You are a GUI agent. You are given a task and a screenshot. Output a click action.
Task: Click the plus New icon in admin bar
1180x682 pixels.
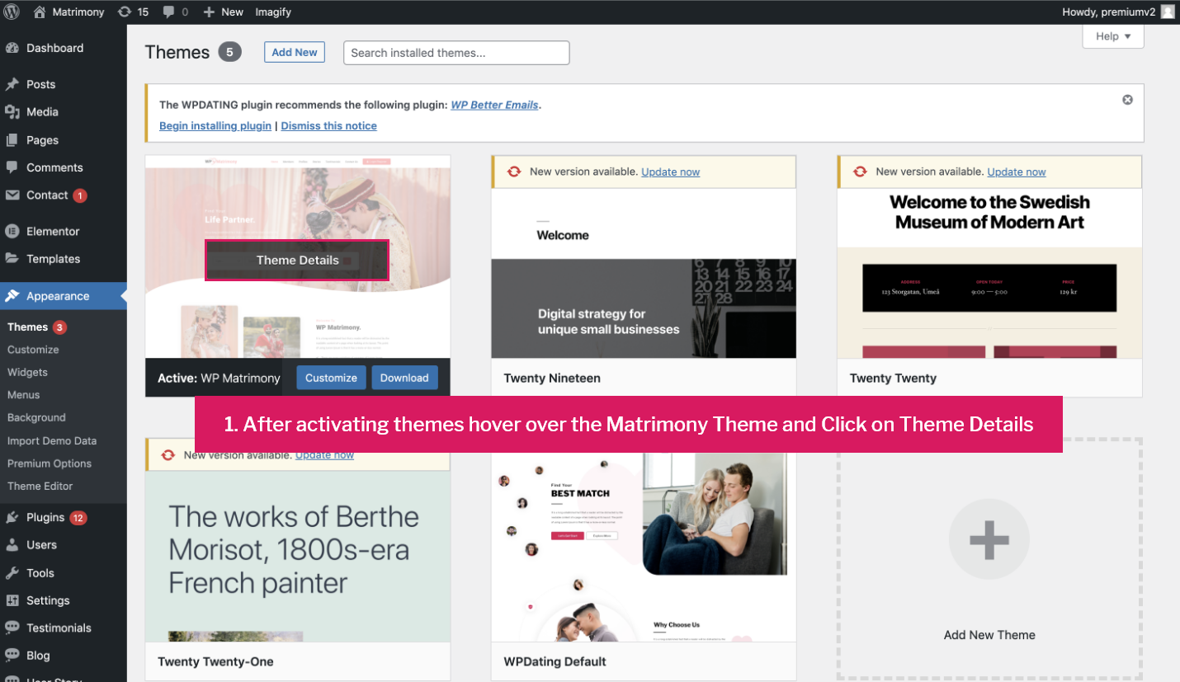tap(209, 12)
